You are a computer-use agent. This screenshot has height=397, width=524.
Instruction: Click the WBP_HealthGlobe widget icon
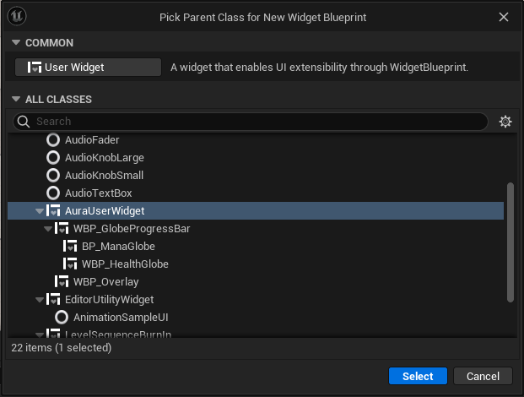[x=70, y=264]
